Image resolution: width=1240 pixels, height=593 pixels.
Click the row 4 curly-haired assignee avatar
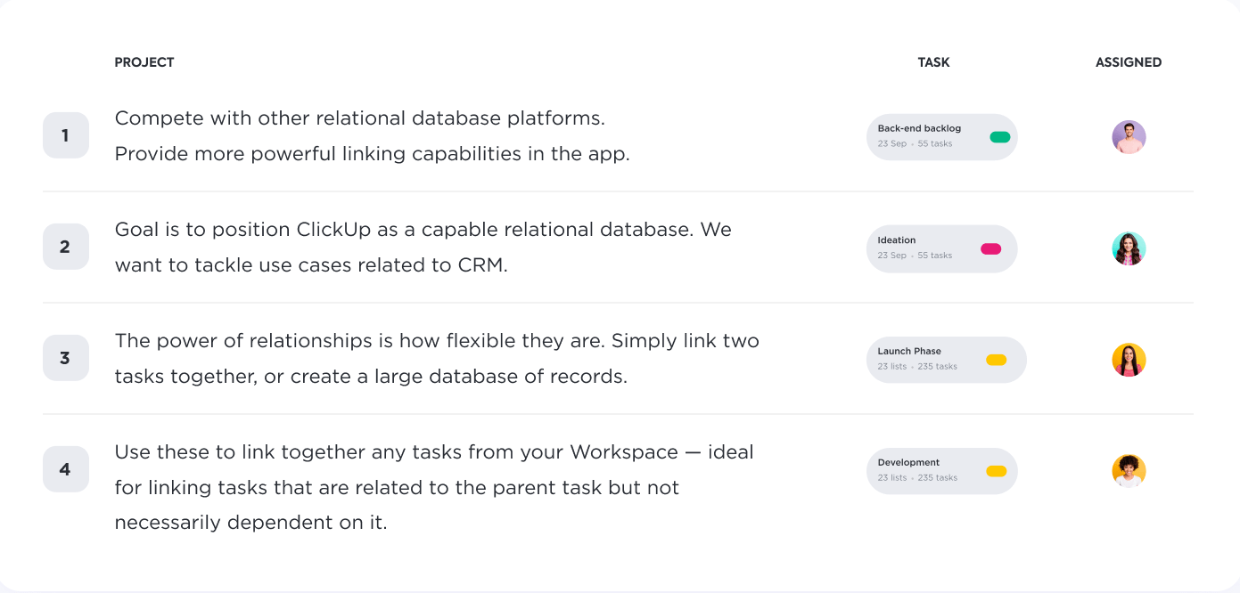(1129, 471)
